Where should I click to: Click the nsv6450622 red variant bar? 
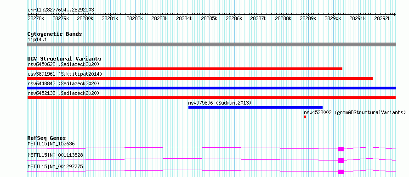(185, 69)
